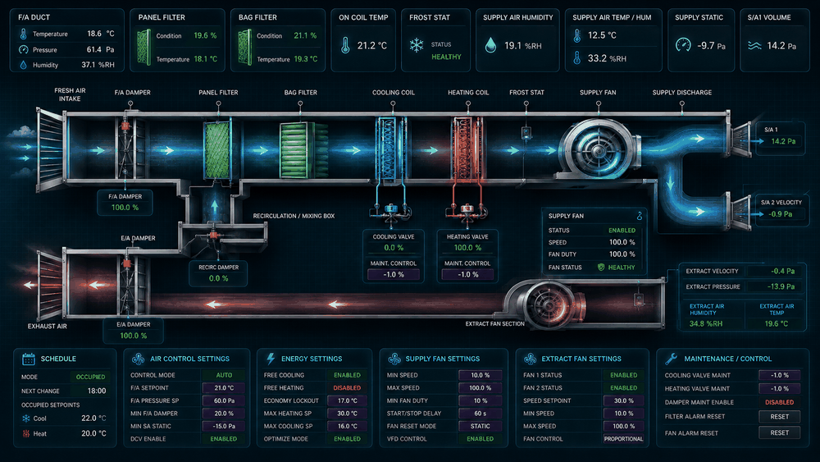Toggle Fan 2 Status ENABLED

(624, 388)
